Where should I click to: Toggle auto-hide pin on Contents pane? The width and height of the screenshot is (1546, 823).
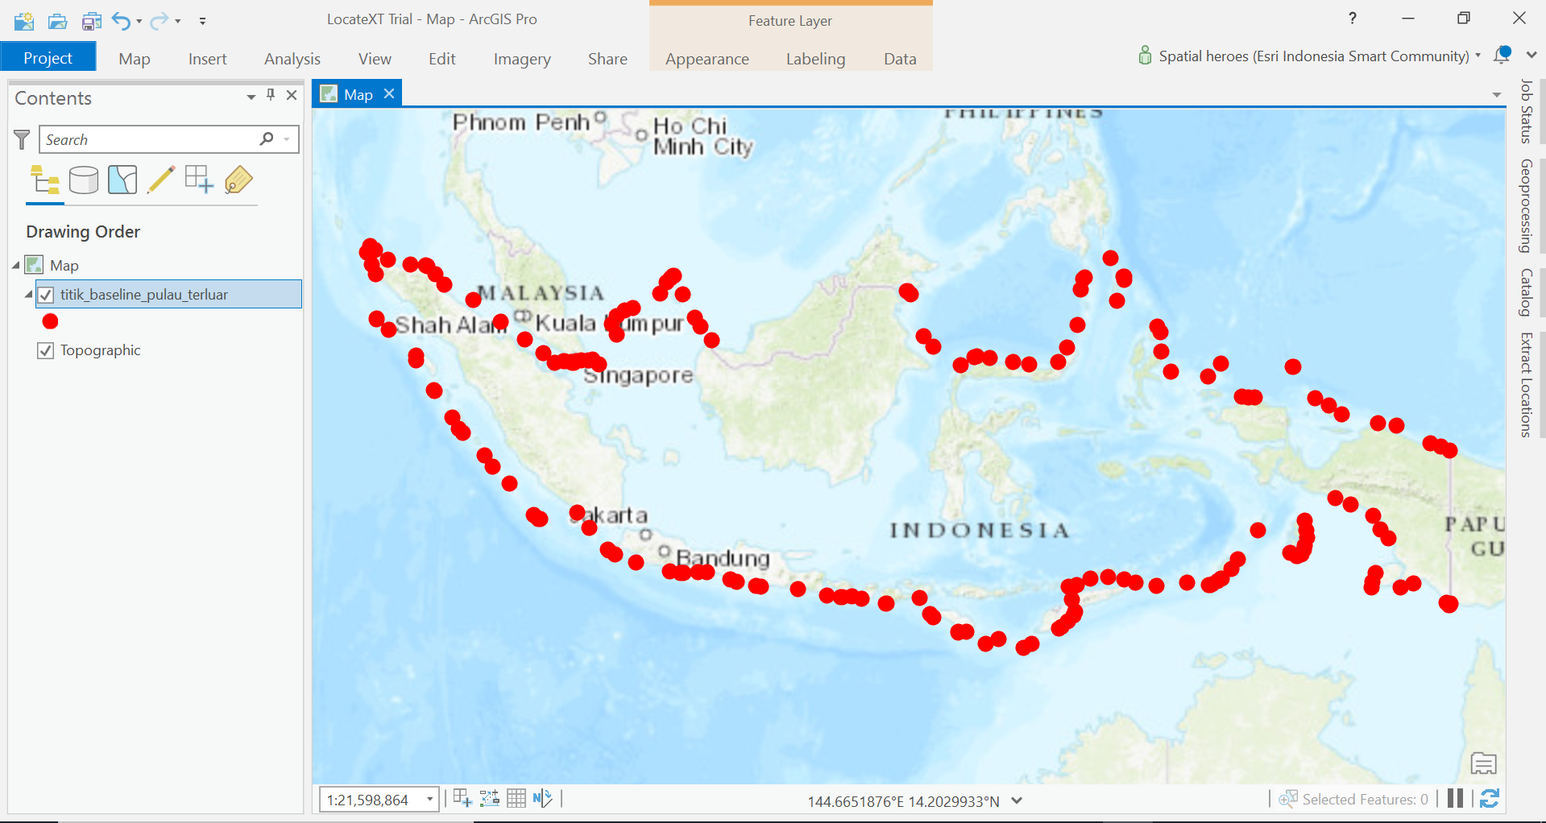(x=271, y=95)
